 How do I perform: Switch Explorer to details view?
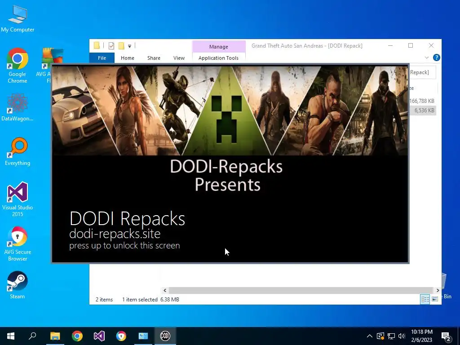coord(425,299)
